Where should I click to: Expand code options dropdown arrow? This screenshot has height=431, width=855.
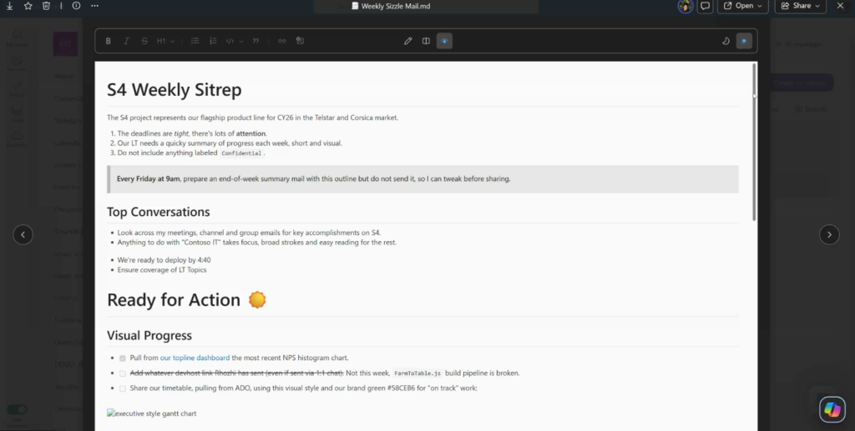(x=241, y=41)
